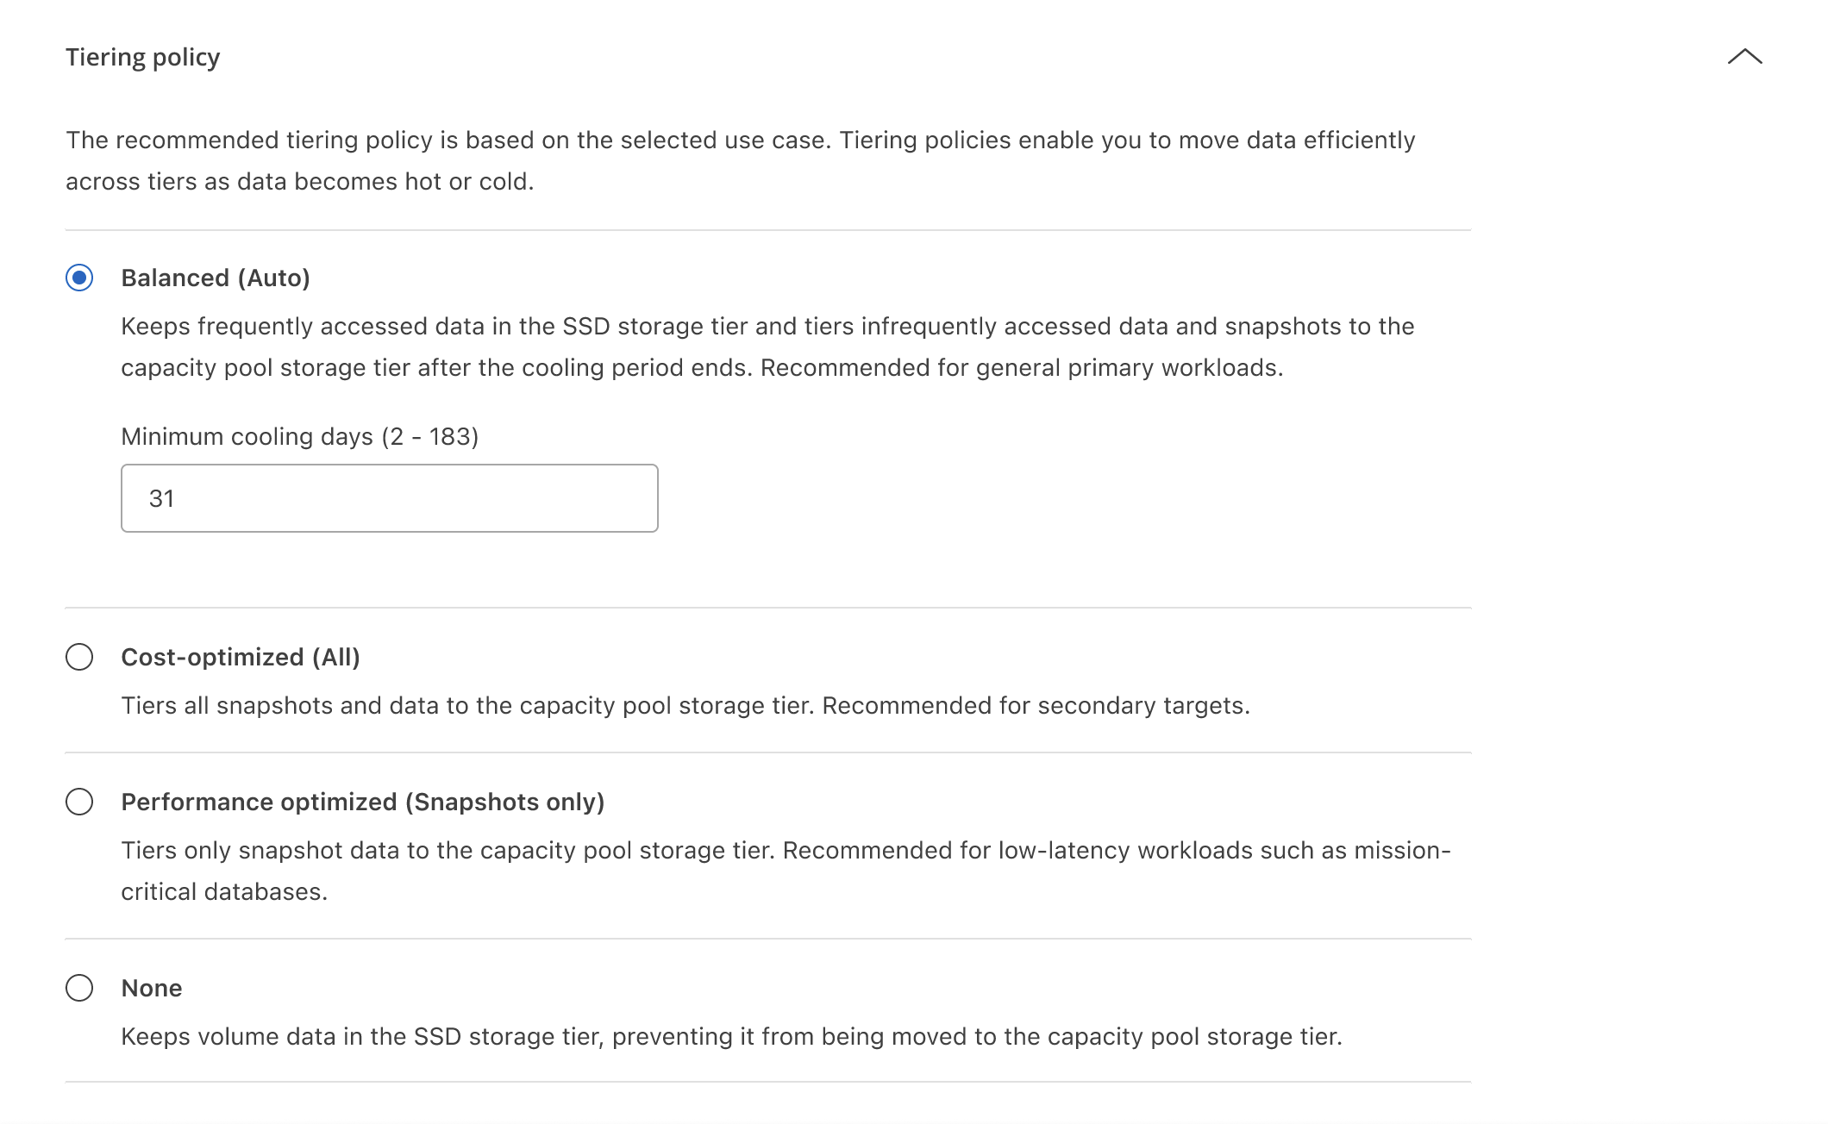Click the None option label text

coord(152,988)
